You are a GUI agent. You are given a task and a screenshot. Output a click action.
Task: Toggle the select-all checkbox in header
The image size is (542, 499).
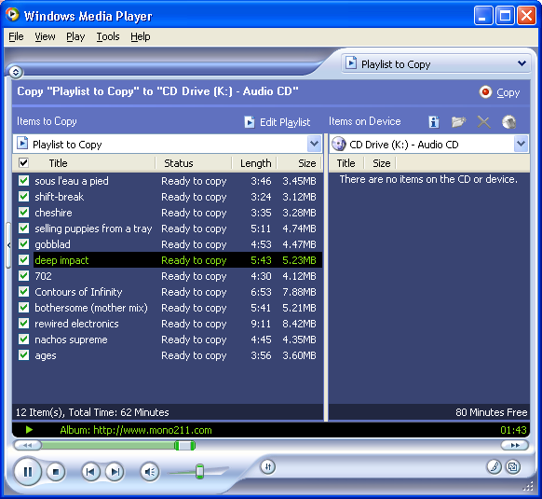[x=23, y=162]
